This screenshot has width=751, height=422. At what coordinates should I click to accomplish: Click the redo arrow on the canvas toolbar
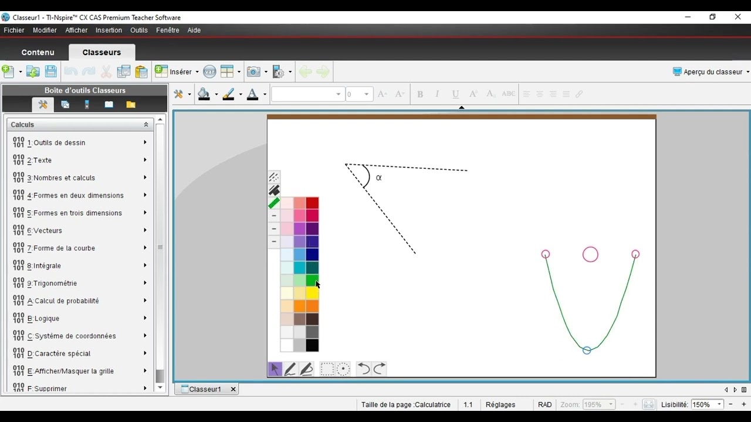(380, 369)
